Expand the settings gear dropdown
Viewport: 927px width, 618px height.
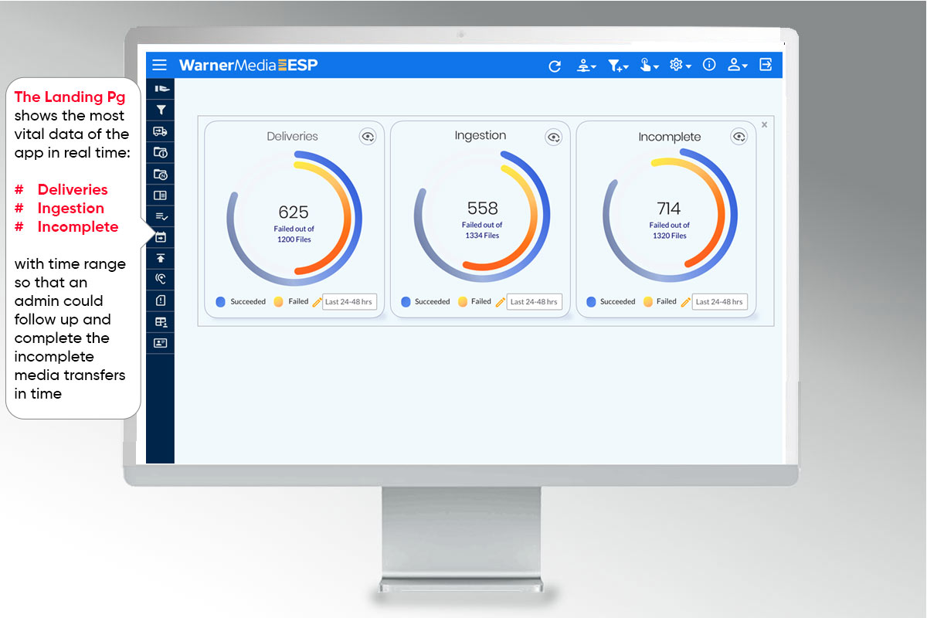click(x=680, y=66)
